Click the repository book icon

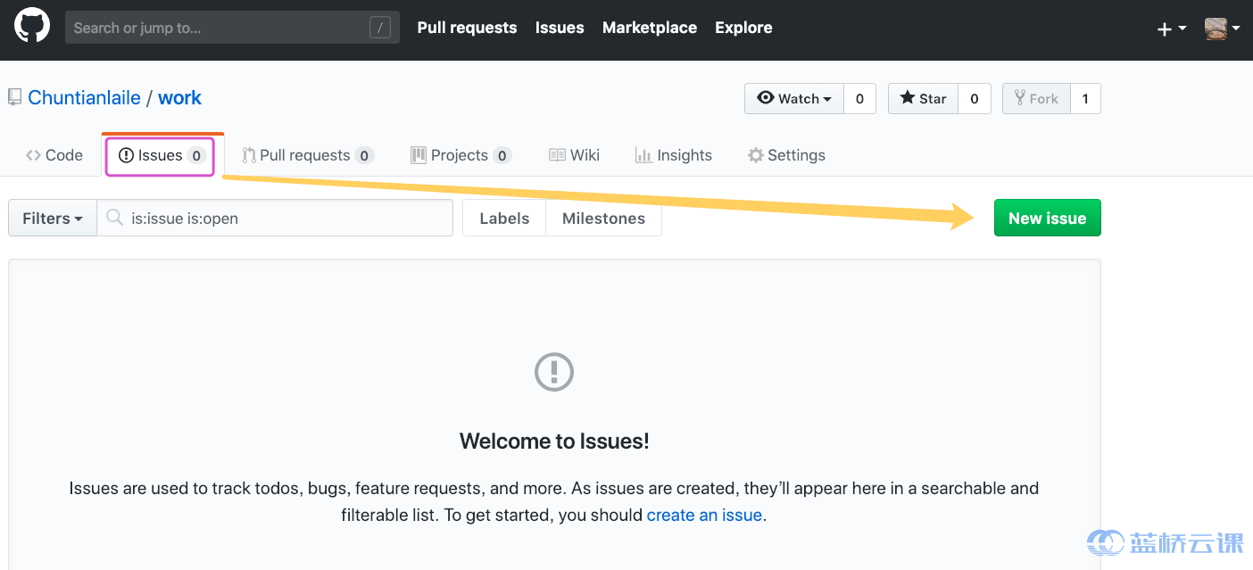point(14,97)
